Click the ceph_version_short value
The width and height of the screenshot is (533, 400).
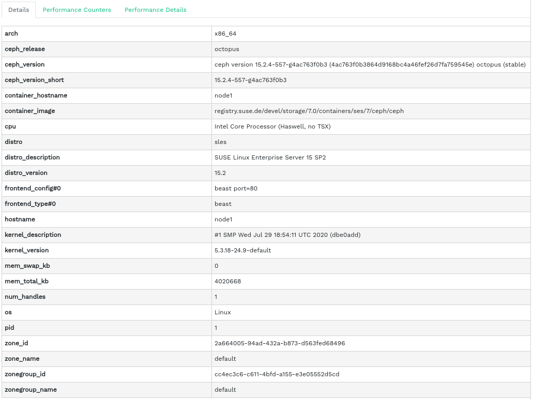point(250,80)
